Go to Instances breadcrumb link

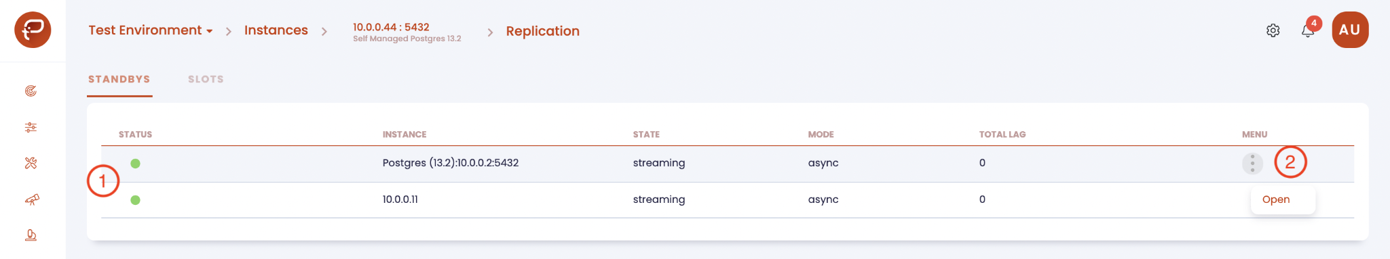(276, 30)
